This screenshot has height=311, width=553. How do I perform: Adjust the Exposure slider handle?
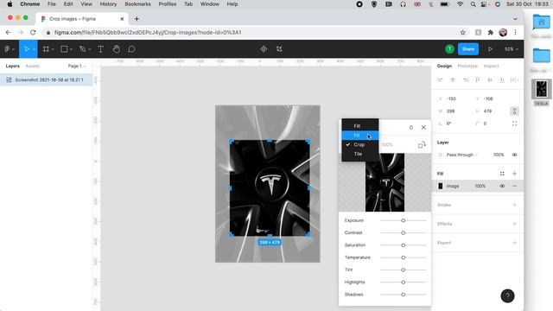coord(404,220)
